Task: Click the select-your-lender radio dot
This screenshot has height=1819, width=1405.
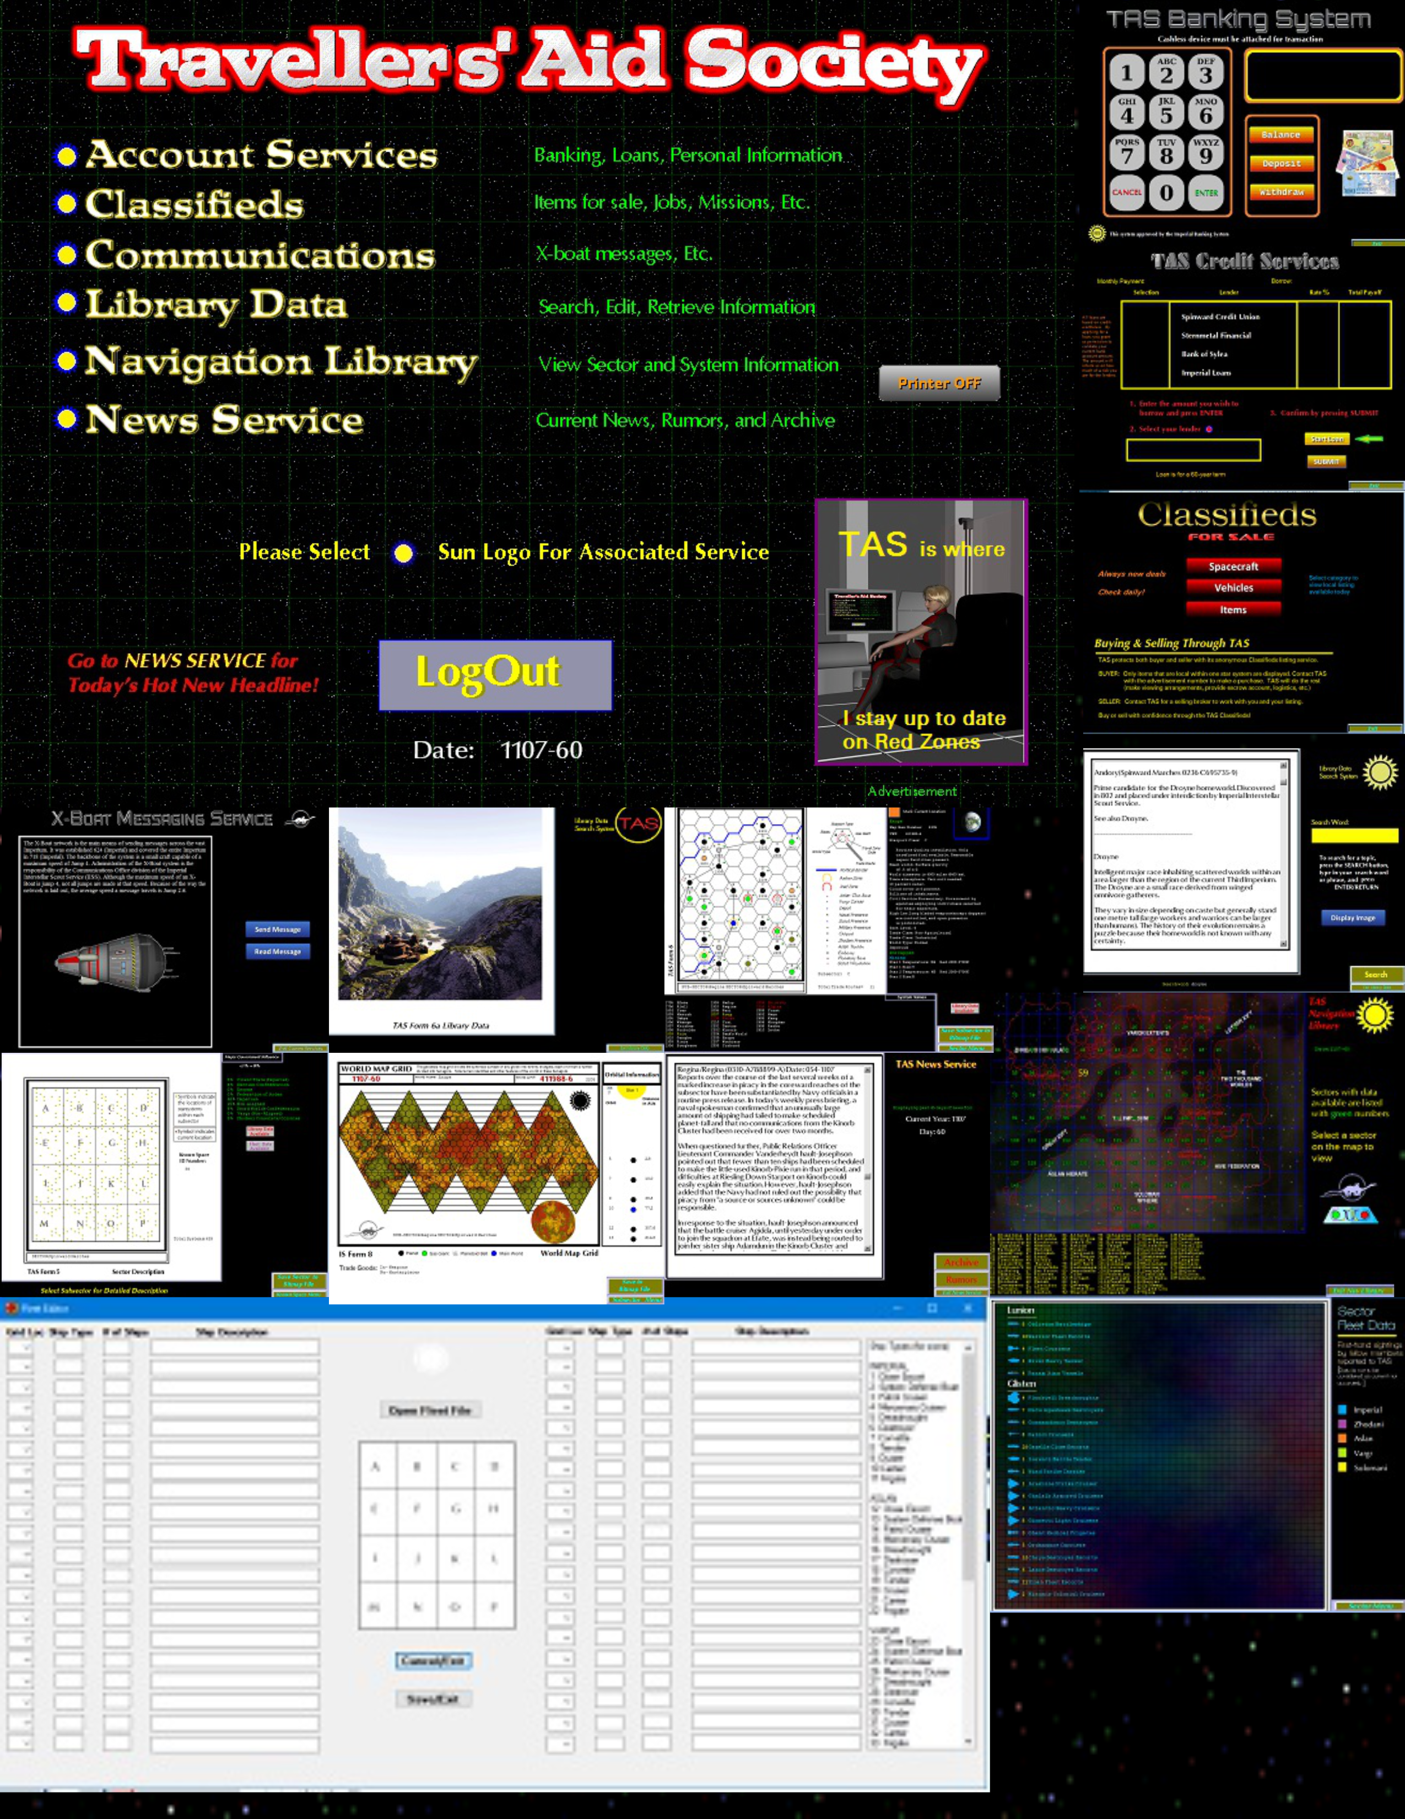Action: pos(1208,429)
